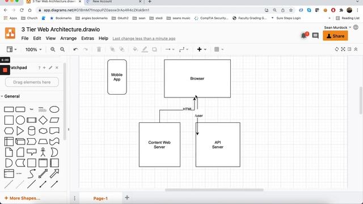Click the zoom in magnifier icon
This screenshot has height=204, width=363.
53,49
